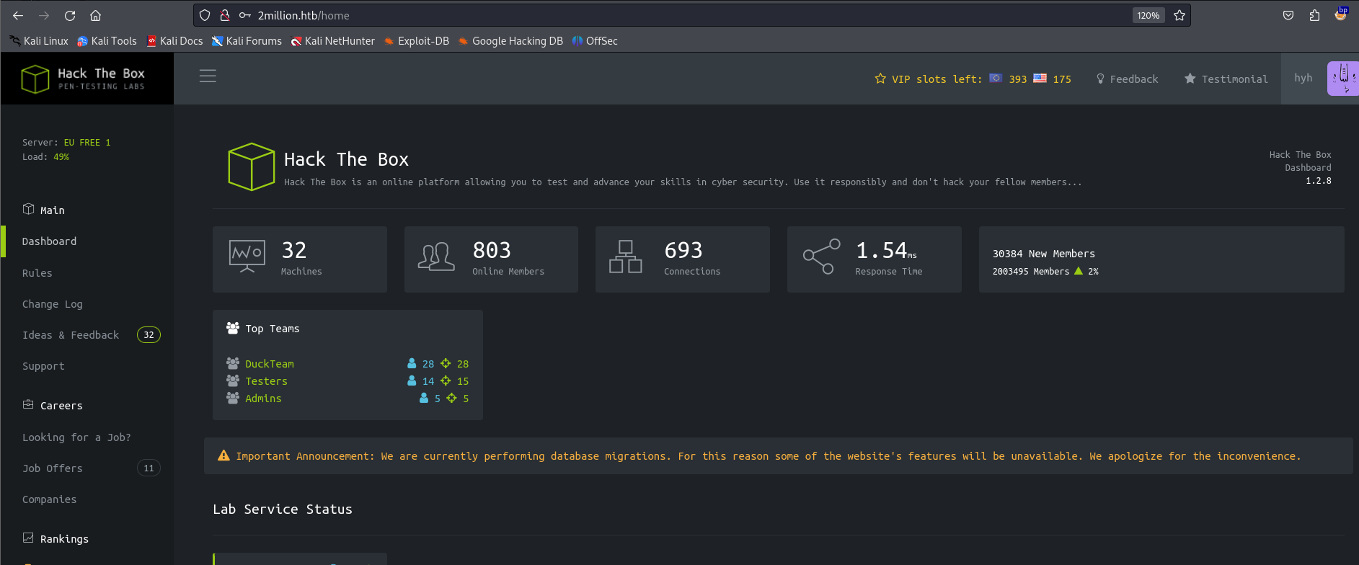Open Google Hacking DB bookmark
The height and width of the screenshot is (565, 1359).
tap(510, 41)
